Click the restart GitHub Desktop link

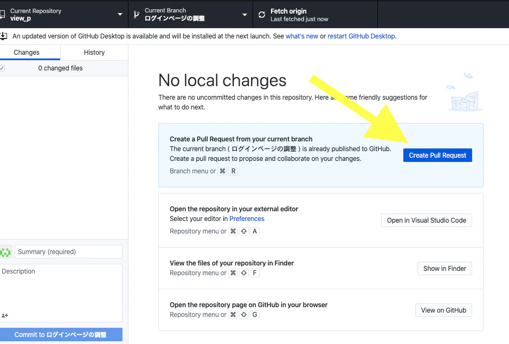click(x=362, y=36)
